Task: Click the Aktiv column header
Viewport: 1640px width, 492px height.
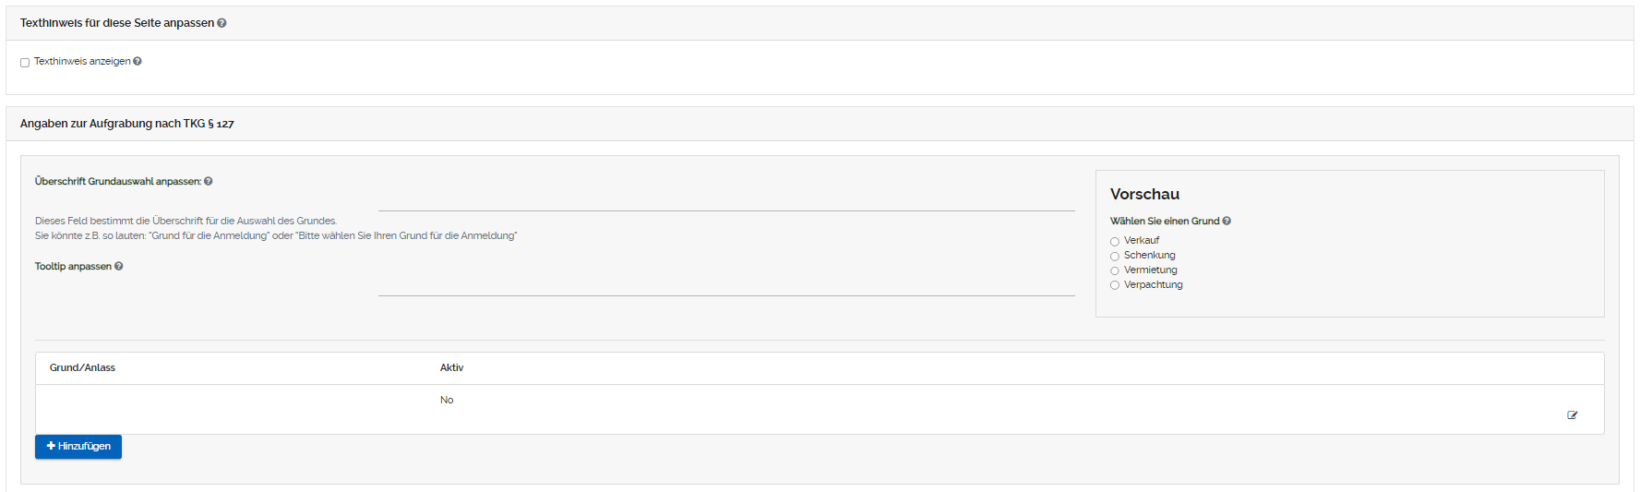Action: click(x=451, y=367)
